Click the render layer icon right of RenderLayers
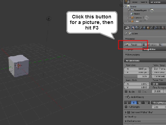The image size is (166, 125). tap(152, 10)
